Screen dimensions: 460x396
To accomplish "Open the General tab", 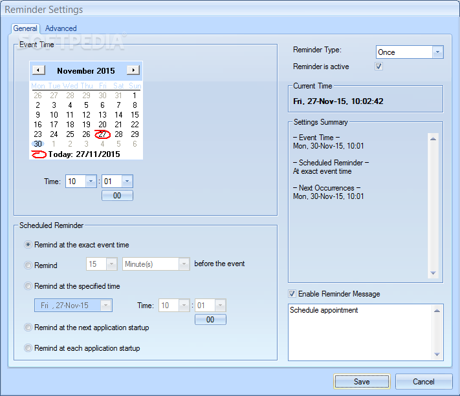I will 25,28.
